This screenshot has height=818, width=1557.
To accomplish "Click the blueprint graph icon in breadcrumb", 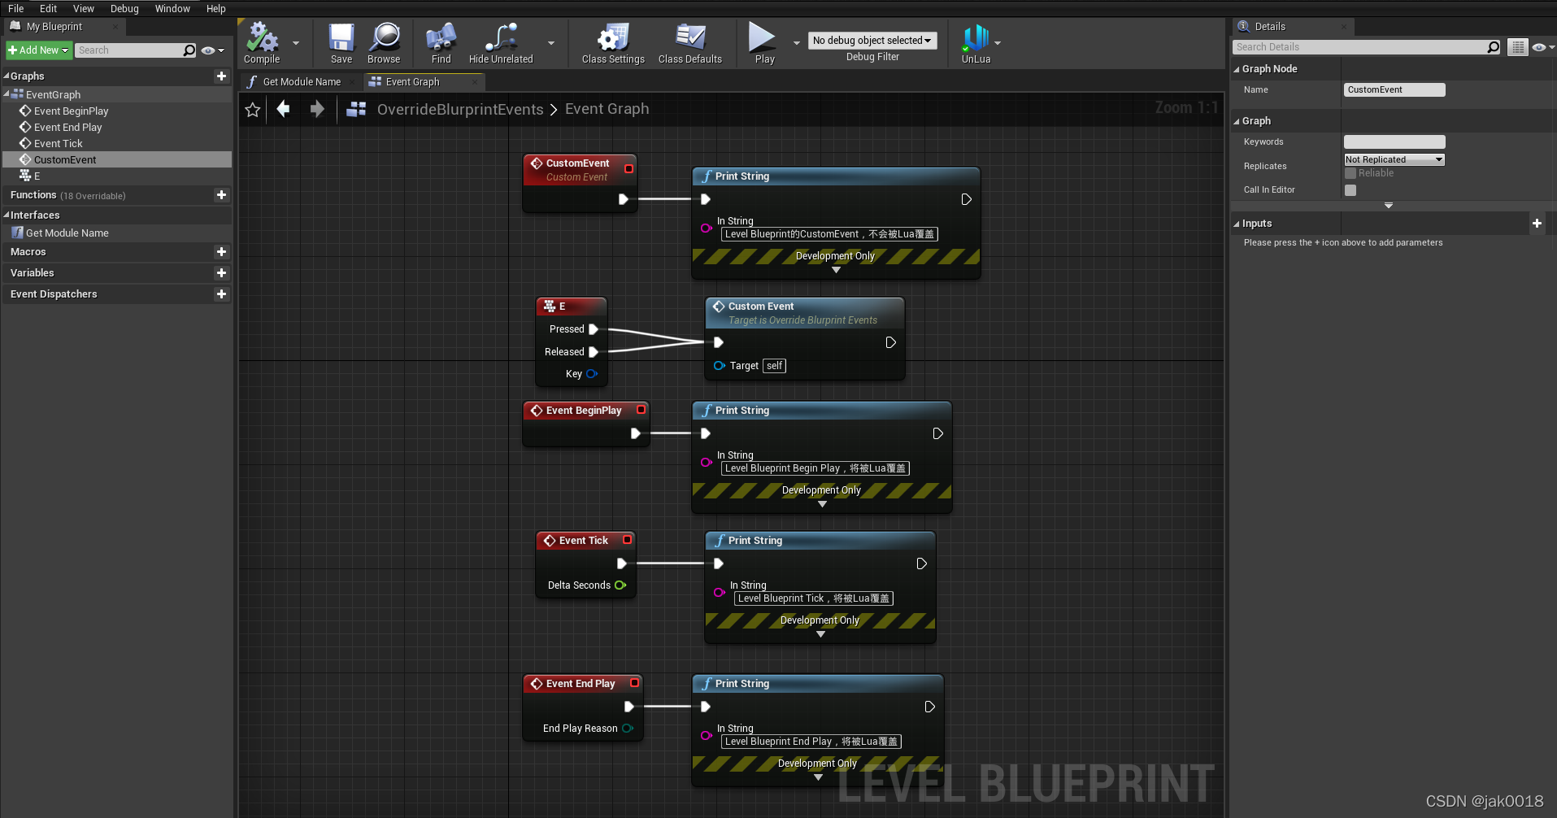I will click(x=356, y=109).
